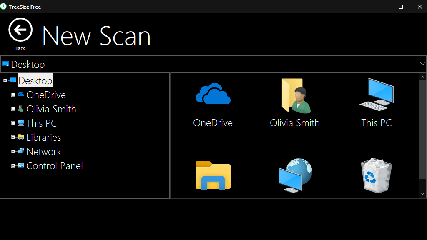This screenshot has height=240, width=427.
Task: Select Control Panel in the tree
Action: [x=55, y=166]
